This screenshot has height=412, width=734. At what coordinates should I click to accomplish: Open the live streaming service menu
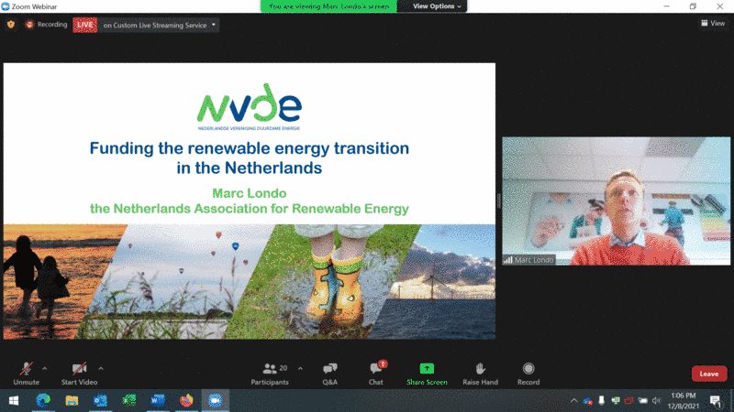point(161,25)
